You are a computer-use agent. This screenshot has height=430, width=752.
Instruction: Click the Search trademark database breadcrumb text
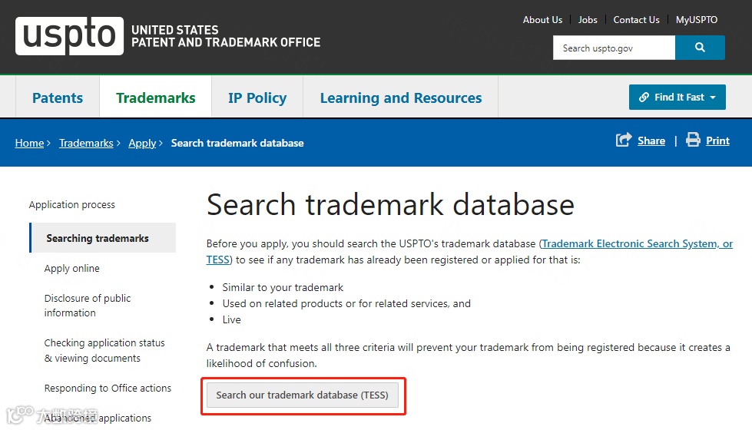(x=237, y=143)
